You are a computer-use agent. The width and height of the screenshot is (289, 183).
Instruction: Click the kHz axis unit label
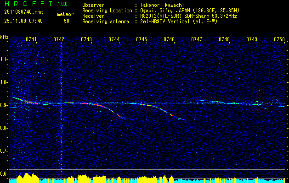[x=4, y=38]
